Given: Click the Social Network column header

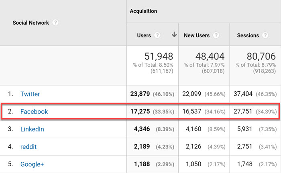Looking at the screenshot, I should click(x=31, y=23).
